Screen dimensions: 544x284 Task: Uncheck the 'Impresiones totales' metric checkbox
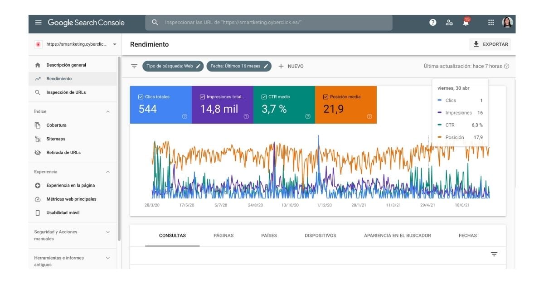click(202, 96)
